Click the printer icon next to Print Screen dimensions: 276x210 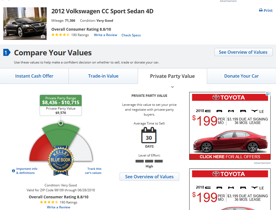tap(261, 10)
